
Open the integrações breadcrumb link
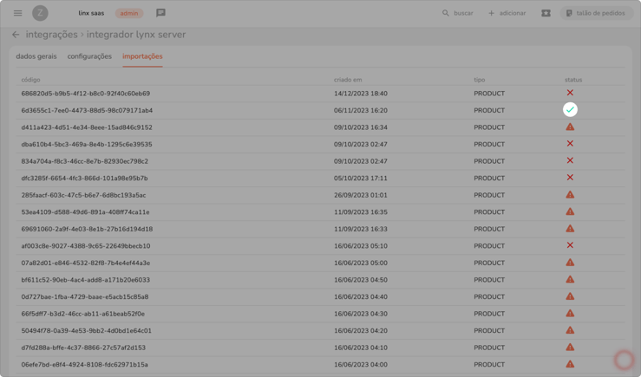51,35
